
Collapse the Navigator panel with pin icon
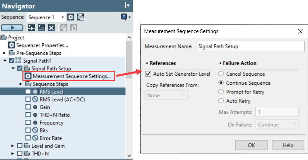point(127,5)
